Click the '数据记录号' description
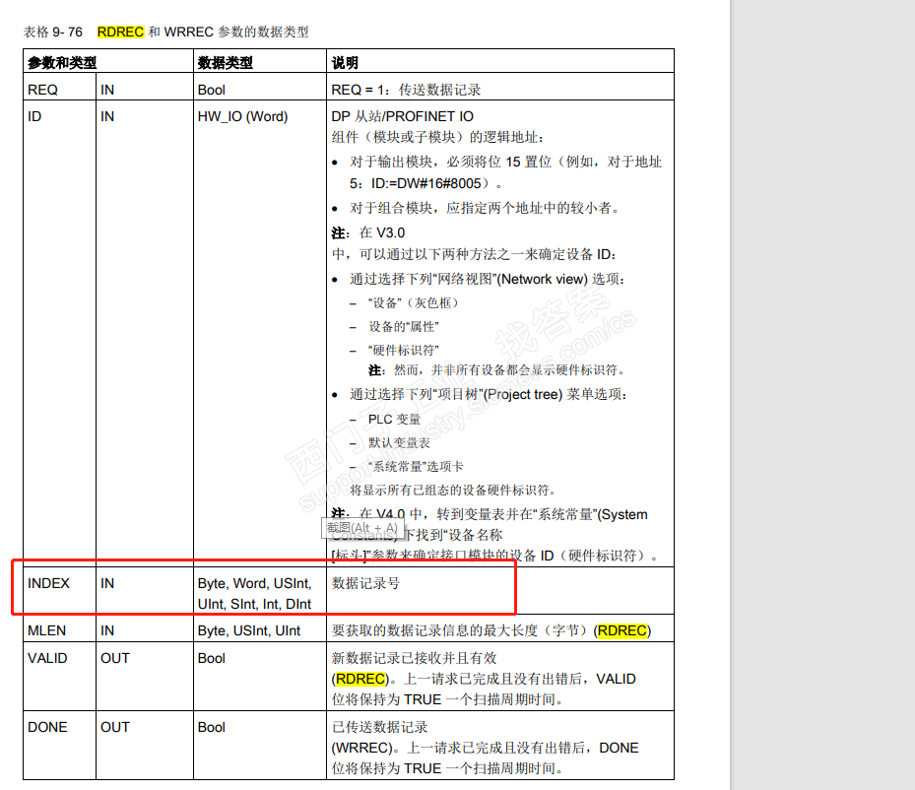Screen dimensions: 915x790 point(365,583)
